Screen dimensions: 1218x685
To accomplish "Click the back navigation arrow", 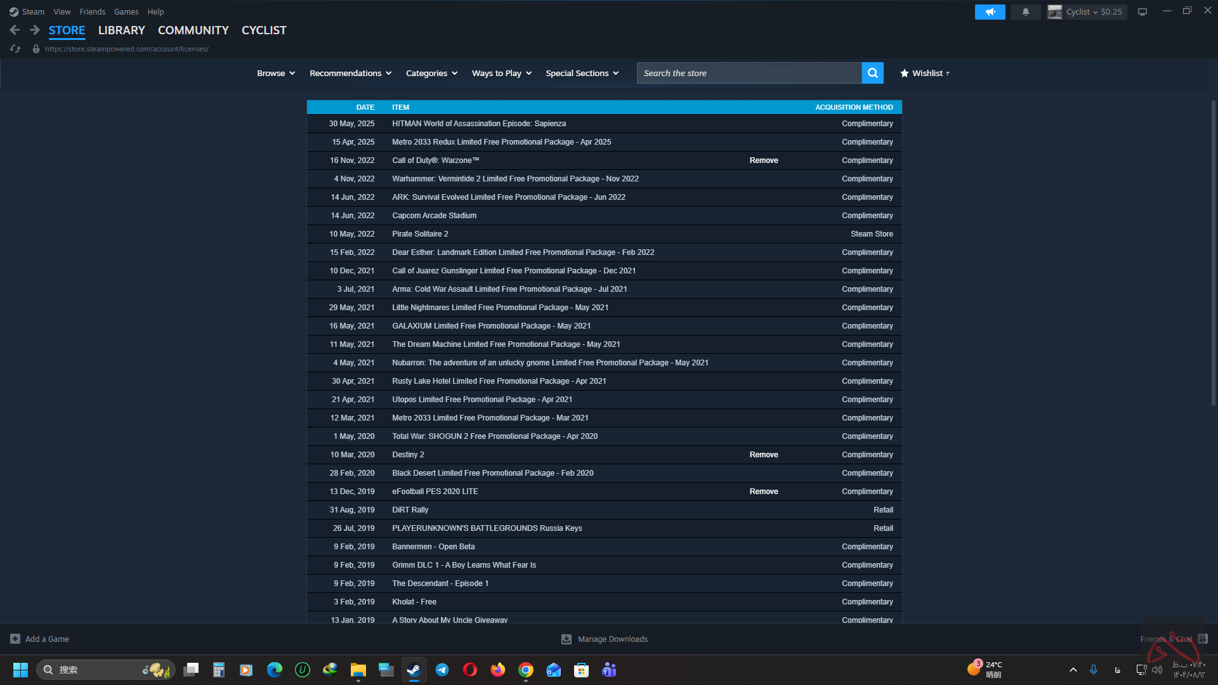I will 15,30.
